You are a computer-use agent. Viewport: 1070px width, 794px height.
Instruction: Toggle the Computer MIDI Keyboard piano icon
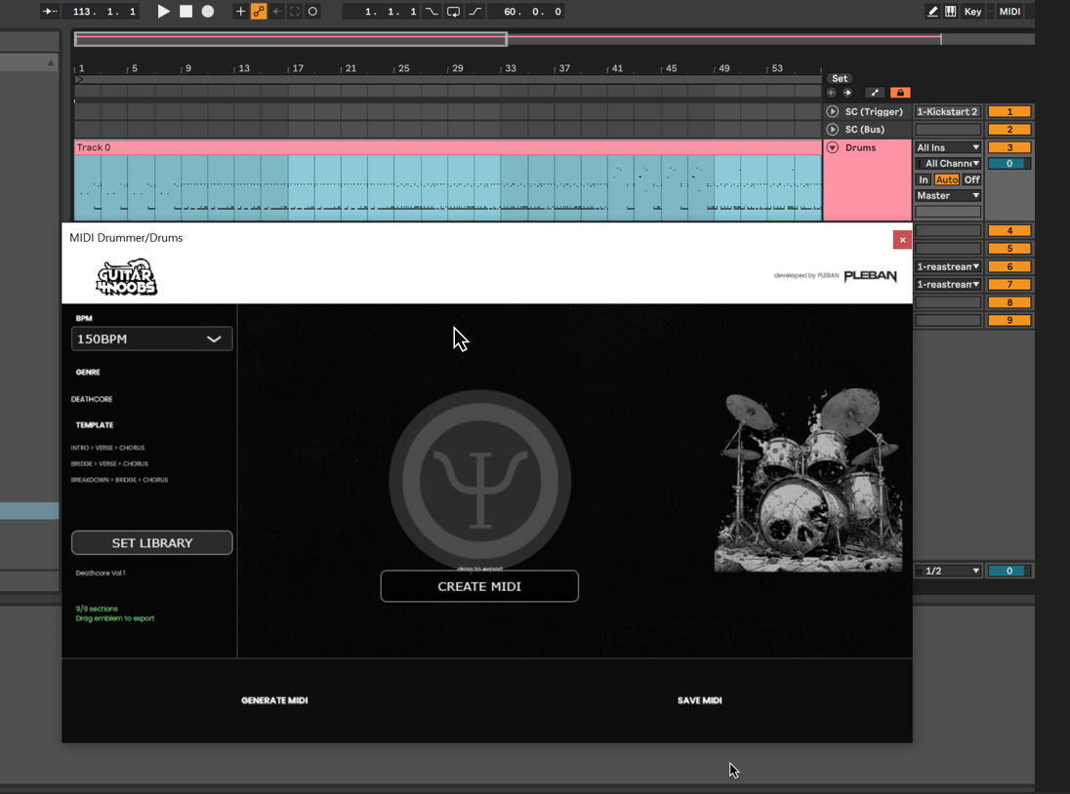(x=950, y=11)
